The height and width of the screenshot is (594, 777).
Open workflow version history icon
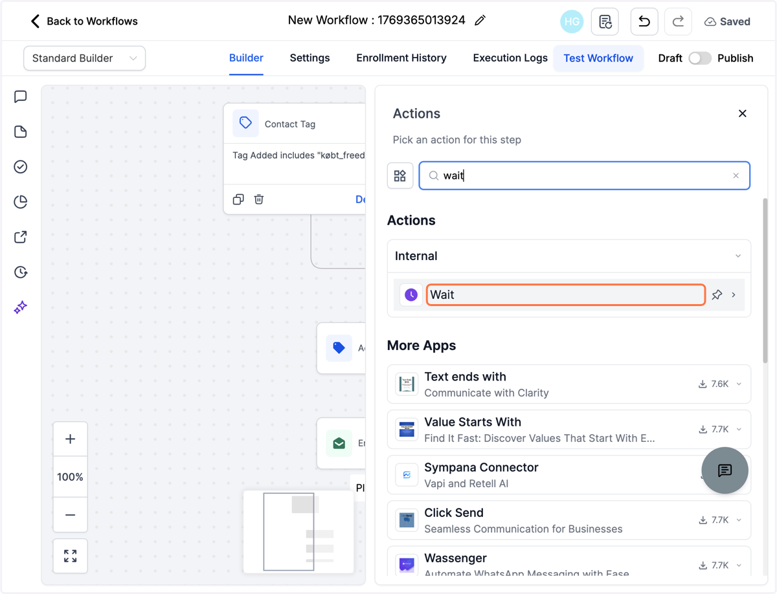click(x=605, y=21)
